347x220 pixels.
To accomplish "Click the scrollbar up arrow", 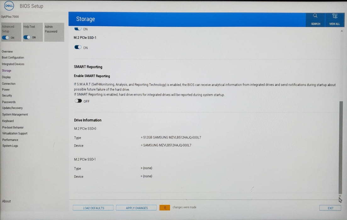I will click(342, 31).
